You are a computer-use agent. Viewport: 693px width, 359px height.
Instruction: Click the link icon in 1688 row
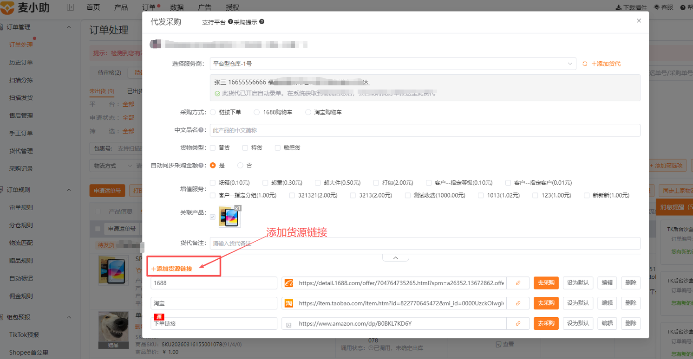click(518, 283)
